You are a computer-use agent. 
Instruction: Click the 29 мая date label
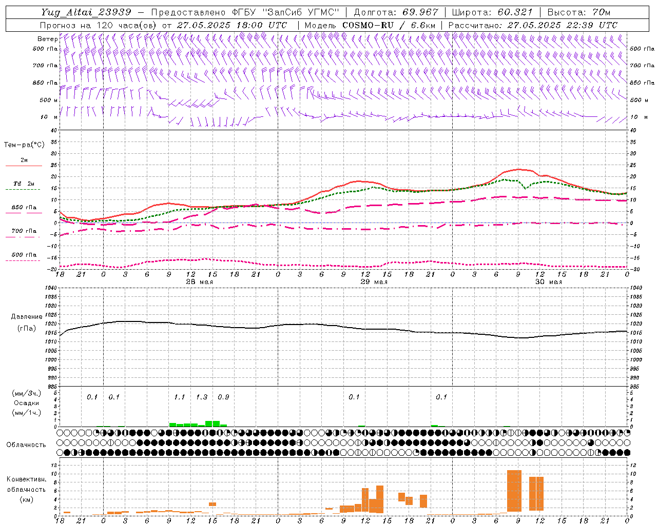pyautogui.click(x=374, y=282)
